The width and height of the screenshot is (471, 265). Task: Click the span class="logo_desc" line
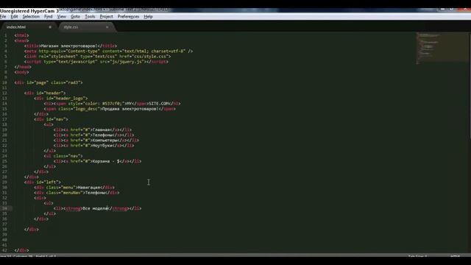110,109
